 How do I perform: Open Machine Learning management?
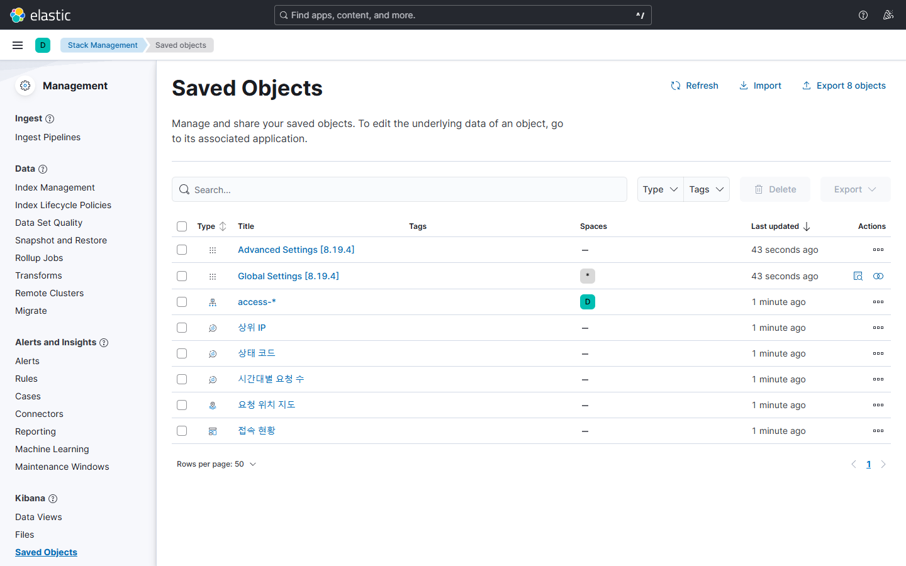click(52, 449)
